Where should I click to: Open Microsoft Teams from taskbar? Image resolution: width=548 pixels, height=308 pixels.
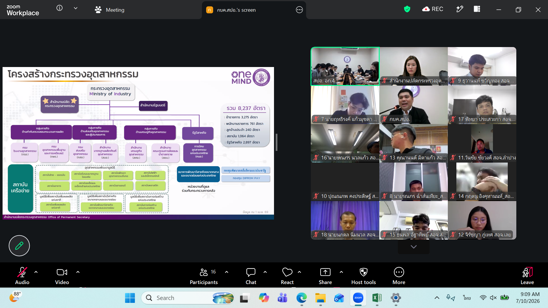click(x=283, y=298)
